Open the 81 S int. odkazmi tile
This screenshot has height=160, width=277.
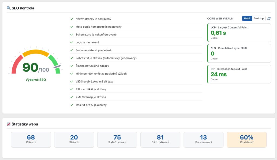[x=160, y=140]
